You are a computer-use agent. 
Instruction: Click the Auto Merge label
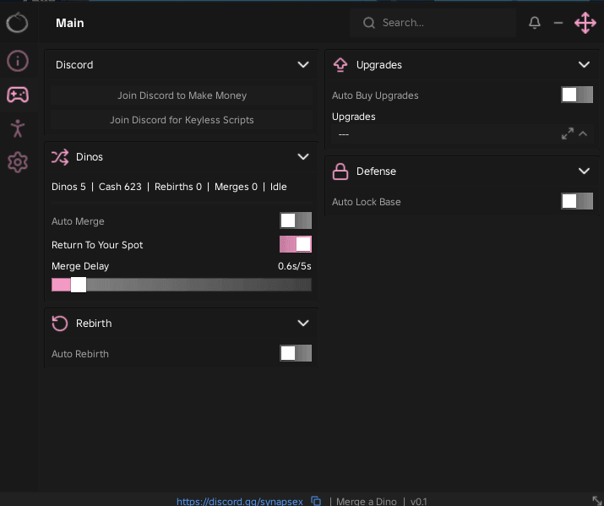point(78,221)
